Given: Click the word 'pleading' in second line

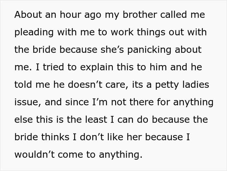Looking at the screenshot, I should [x=34, y=33].
